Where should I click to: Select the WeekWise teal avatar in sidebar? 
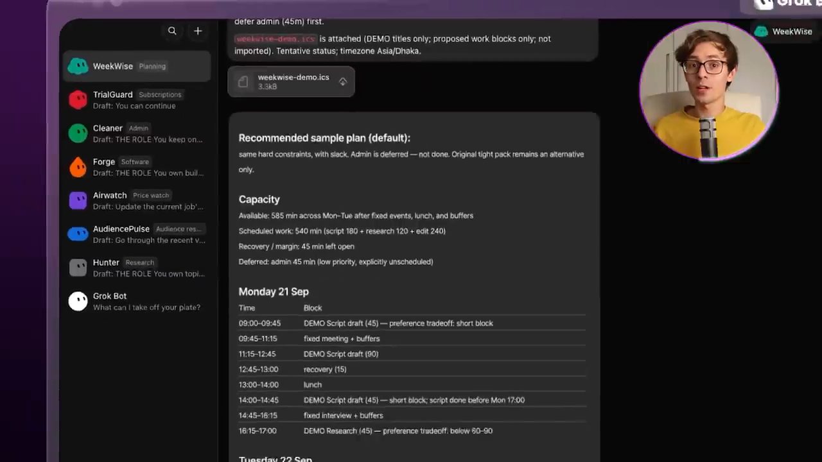click(78, 66)
